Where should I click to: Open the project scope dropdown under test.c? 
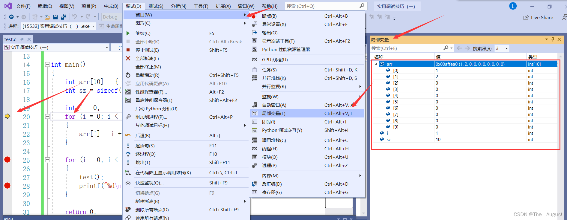pyautogui.click(x=107, y=48)
